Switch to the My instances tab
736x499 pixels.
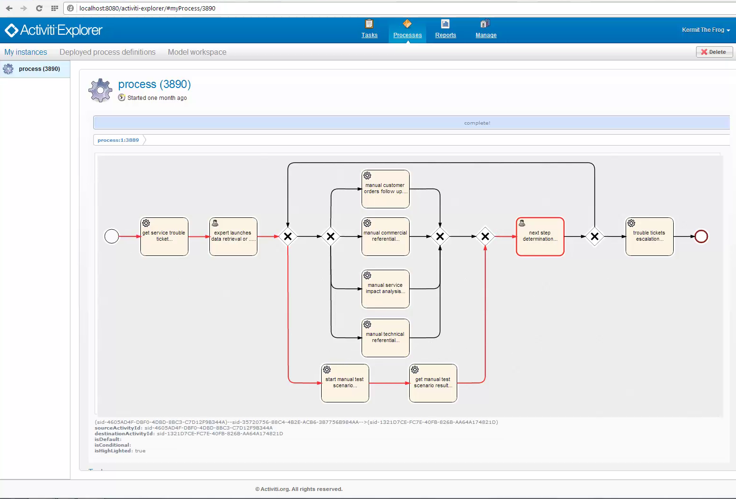click(26, 52)
